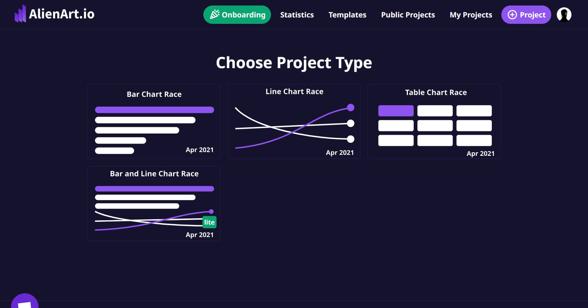588x308 pixels.
Task: Click the purple endpoint dot on the line chart
Action: coord(351,107)
